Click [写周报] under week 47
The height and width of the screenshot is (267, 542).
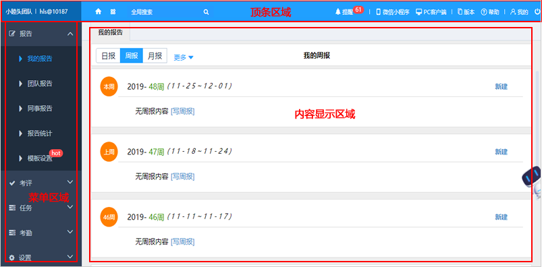tap(182, 177)
